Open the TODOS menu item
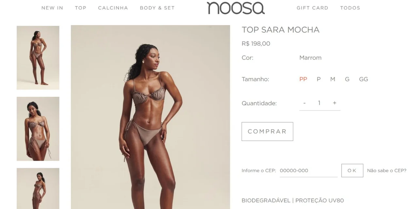This screenshot has height=209, width=418. tap(350, 8)
